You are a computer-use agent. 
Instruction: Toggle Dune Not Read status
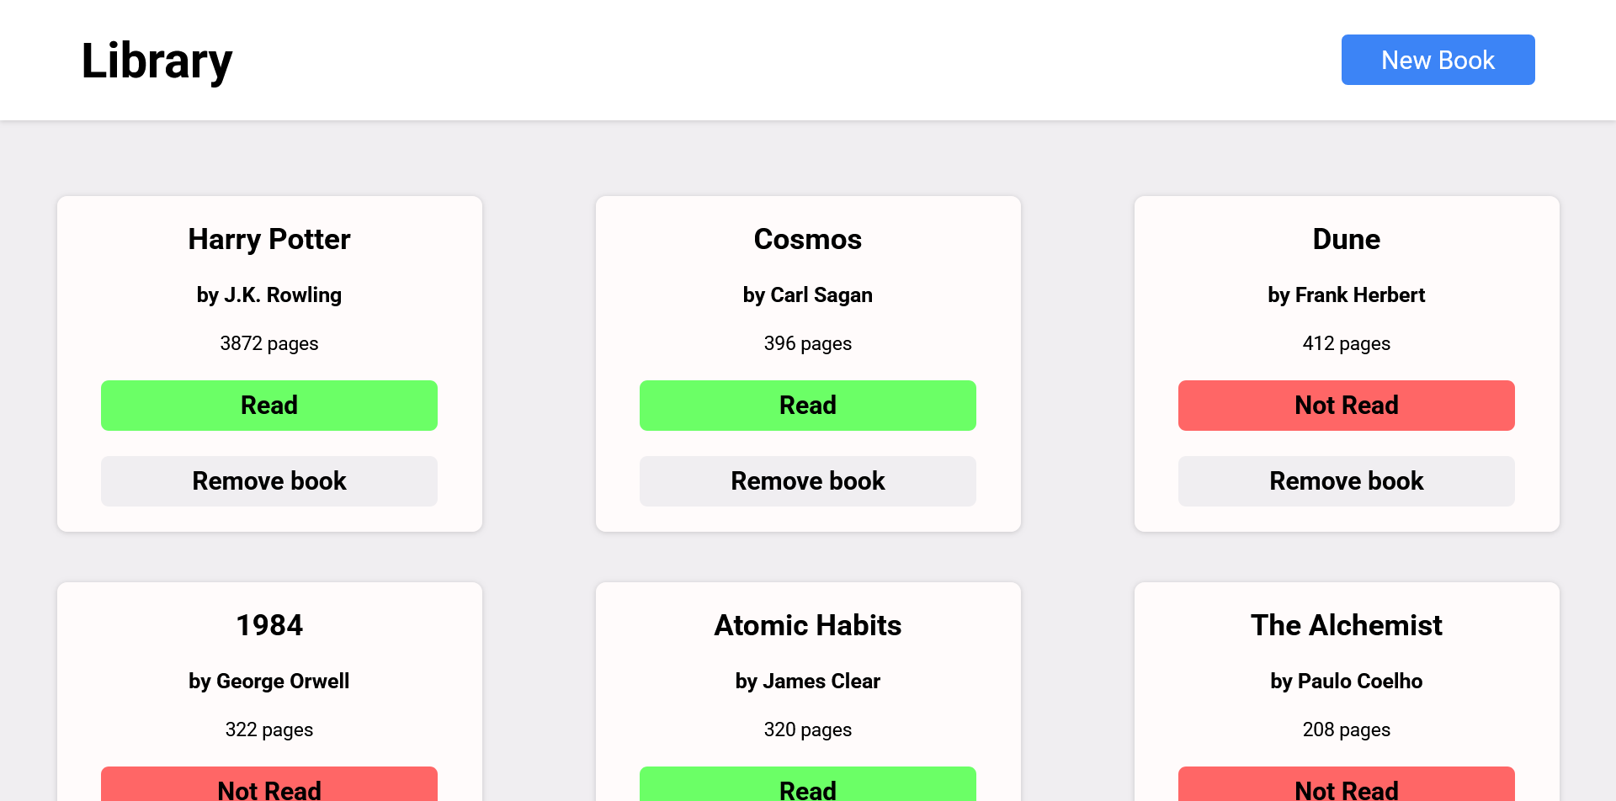pyautogui.click(x=1347, y=406)
